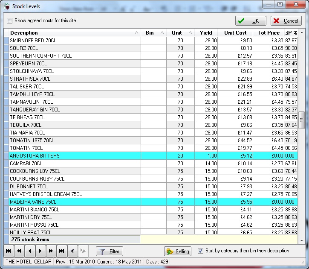
Task: Select CAMPARI 70CL row
Action: (x=151, y=164)
